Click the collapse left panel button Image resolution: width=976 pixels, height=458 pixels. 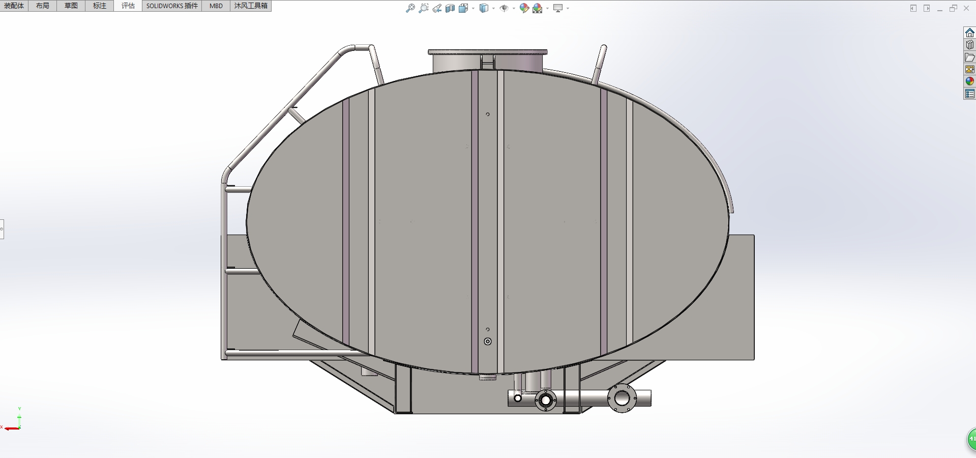[913, 8]
